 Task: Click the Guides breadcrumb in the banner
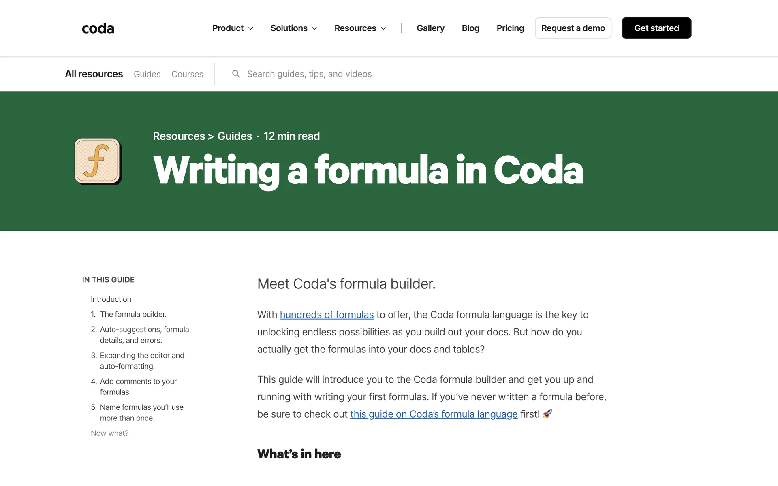point(235,136)
